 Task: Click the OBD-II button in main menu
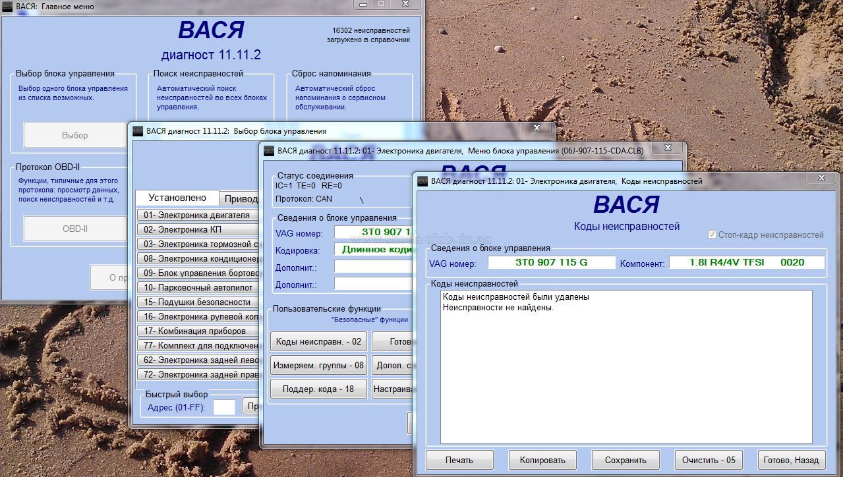click(74, 229)
